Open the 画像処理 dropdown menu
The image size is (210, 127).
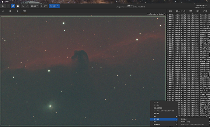34,6
